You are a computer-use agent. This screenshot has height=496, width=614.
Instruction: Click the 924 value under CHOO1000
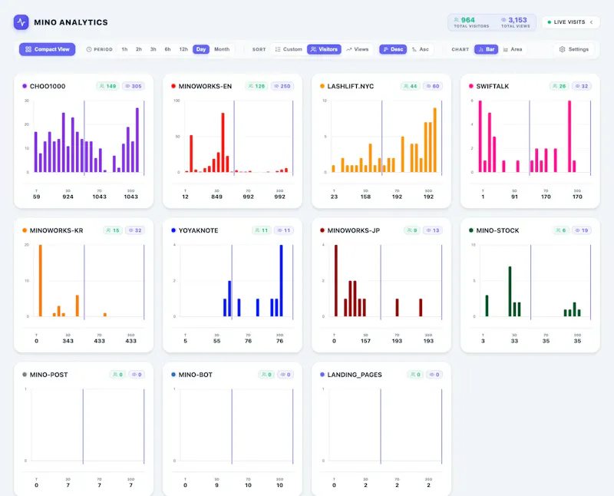[68, 197]
